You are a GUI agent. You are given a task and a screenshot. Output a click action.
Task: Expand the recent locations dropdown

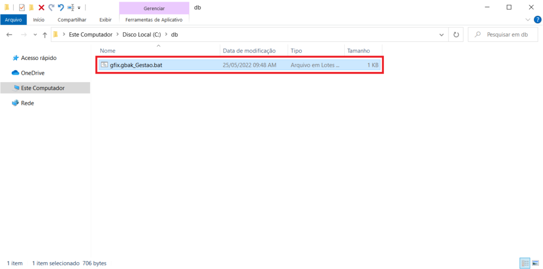click(35, 34)
